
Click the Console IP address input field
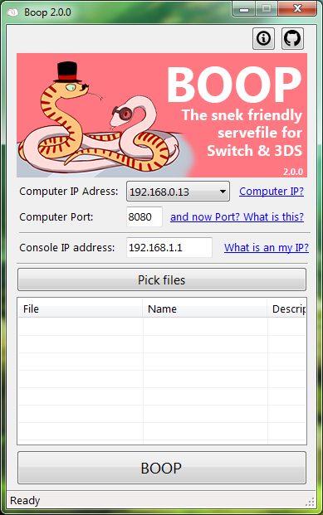[169, 247]
